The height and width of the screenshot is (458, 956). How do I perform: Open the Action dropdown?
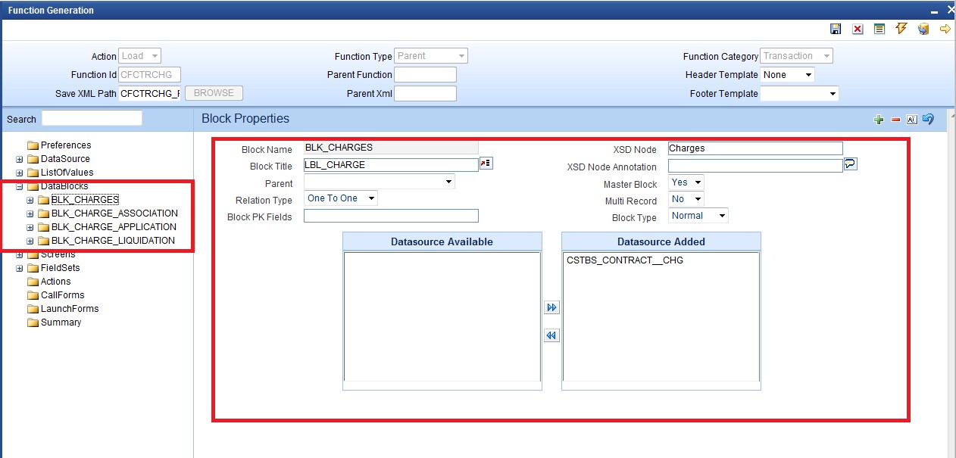140,56
